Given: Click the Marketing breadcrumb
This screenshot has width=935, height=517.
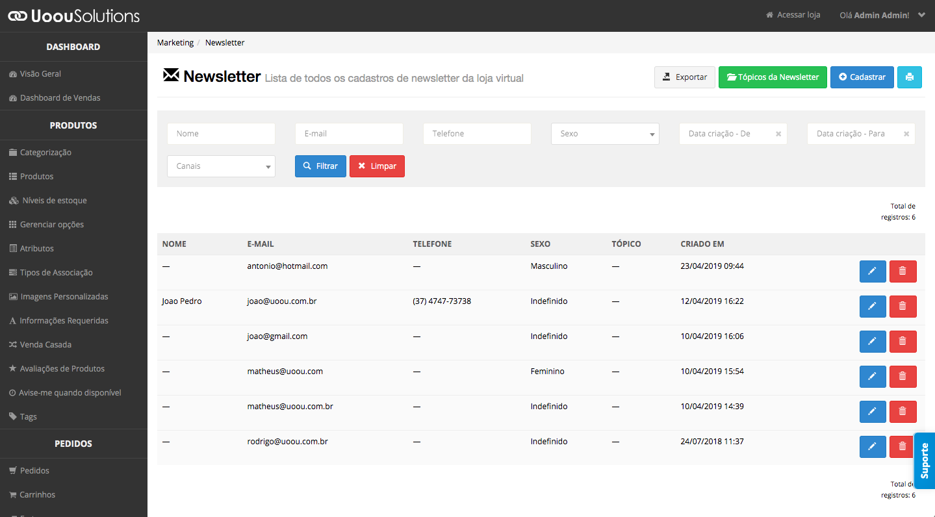Looking at the screenshot, I should pyautogui.click(x=175, y=43).
